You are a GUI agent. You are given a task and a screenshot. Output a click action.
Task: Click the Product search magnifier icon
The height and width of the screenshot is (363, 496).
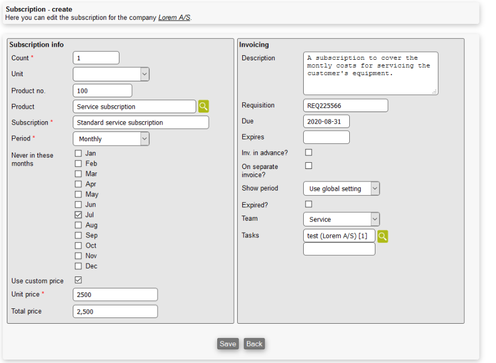click(204, 106)
